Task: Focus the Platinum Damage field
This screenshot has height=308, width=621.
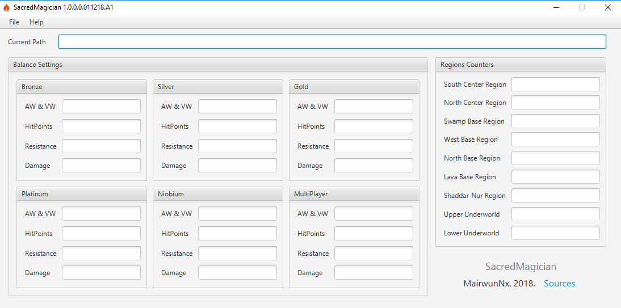Action: coord(102,273)
